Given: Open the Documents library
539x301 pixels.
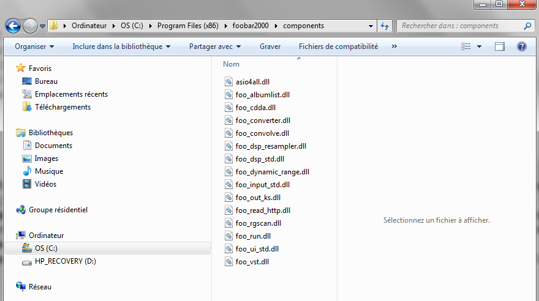Looking at the screenshot, I should [x=53, y=146].
